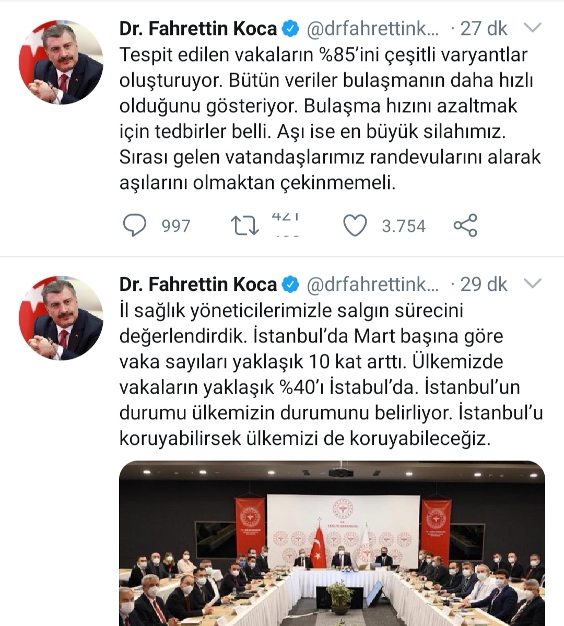Image resolution: width=564 pixels, height=626 pixels.
Task: Open the 29 dk timestamp
Action: pos(484,285)
